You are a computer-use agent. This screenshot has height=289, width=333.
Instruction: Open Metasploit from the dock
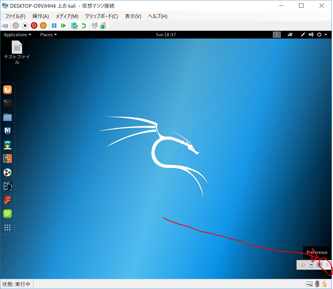[x=7, y=131]
